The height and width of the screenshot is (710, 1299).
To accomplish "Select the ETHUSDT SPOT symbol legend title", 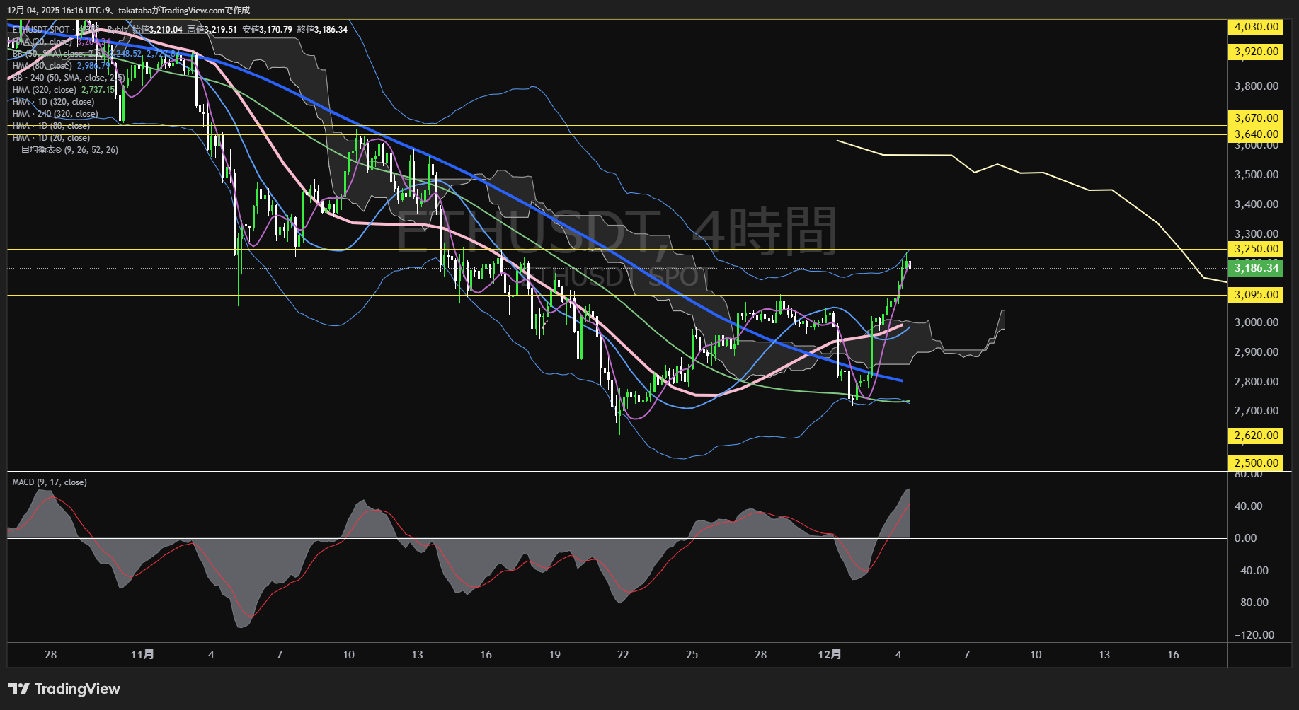I will tap(41, 30).
